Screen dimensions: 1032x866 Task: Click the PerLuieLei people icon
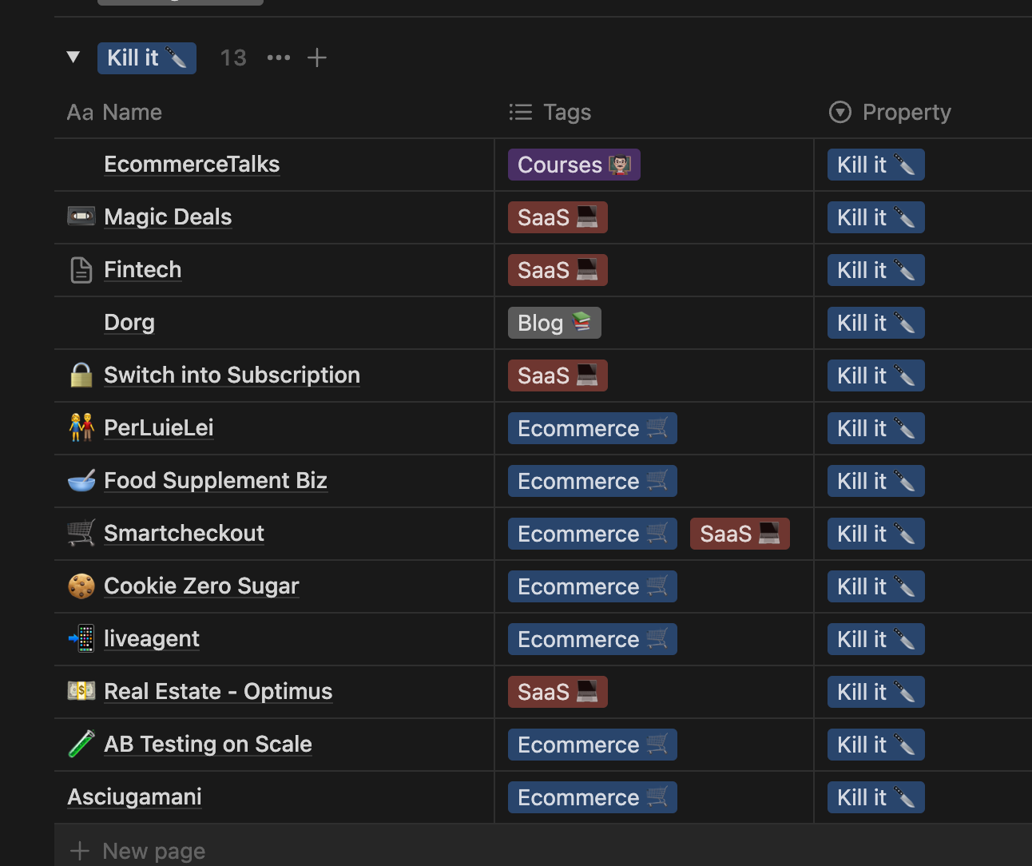(x=81, y=427)
